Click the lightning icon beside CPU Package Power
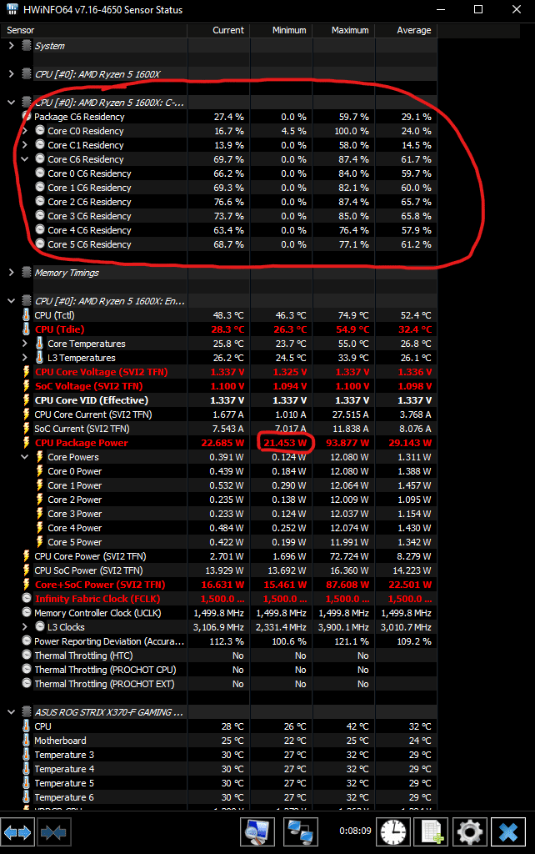The height and width of the screenshot is (854, 535). (26, 442)
